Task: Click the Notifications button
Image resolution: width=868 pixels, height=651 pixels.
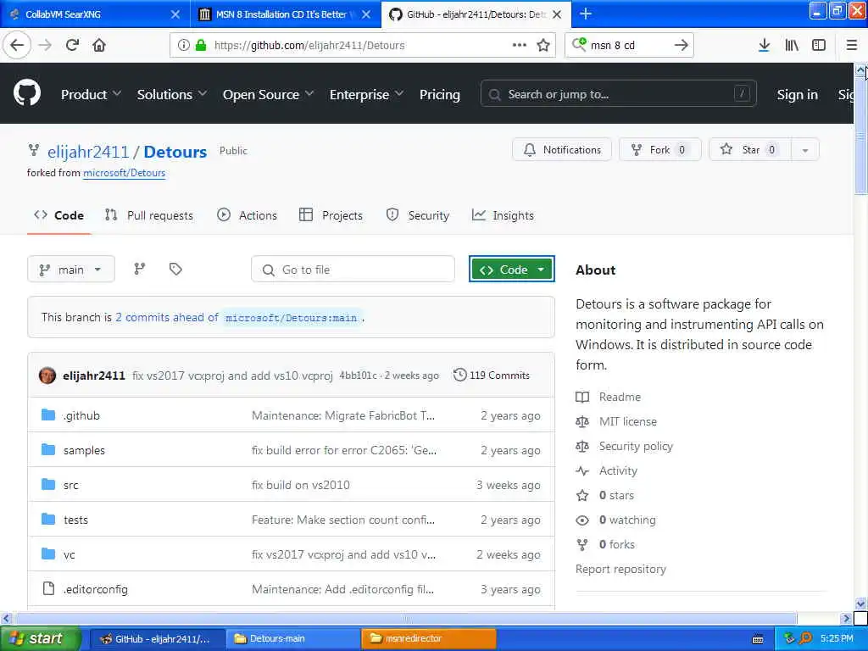Action: tap(562, 150)
